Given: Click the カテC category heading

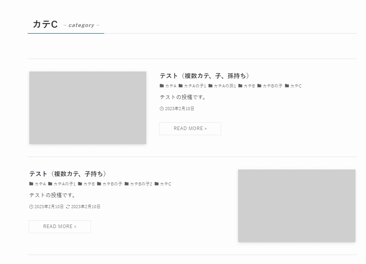Looking at the screenshot, I should (45, 24).
